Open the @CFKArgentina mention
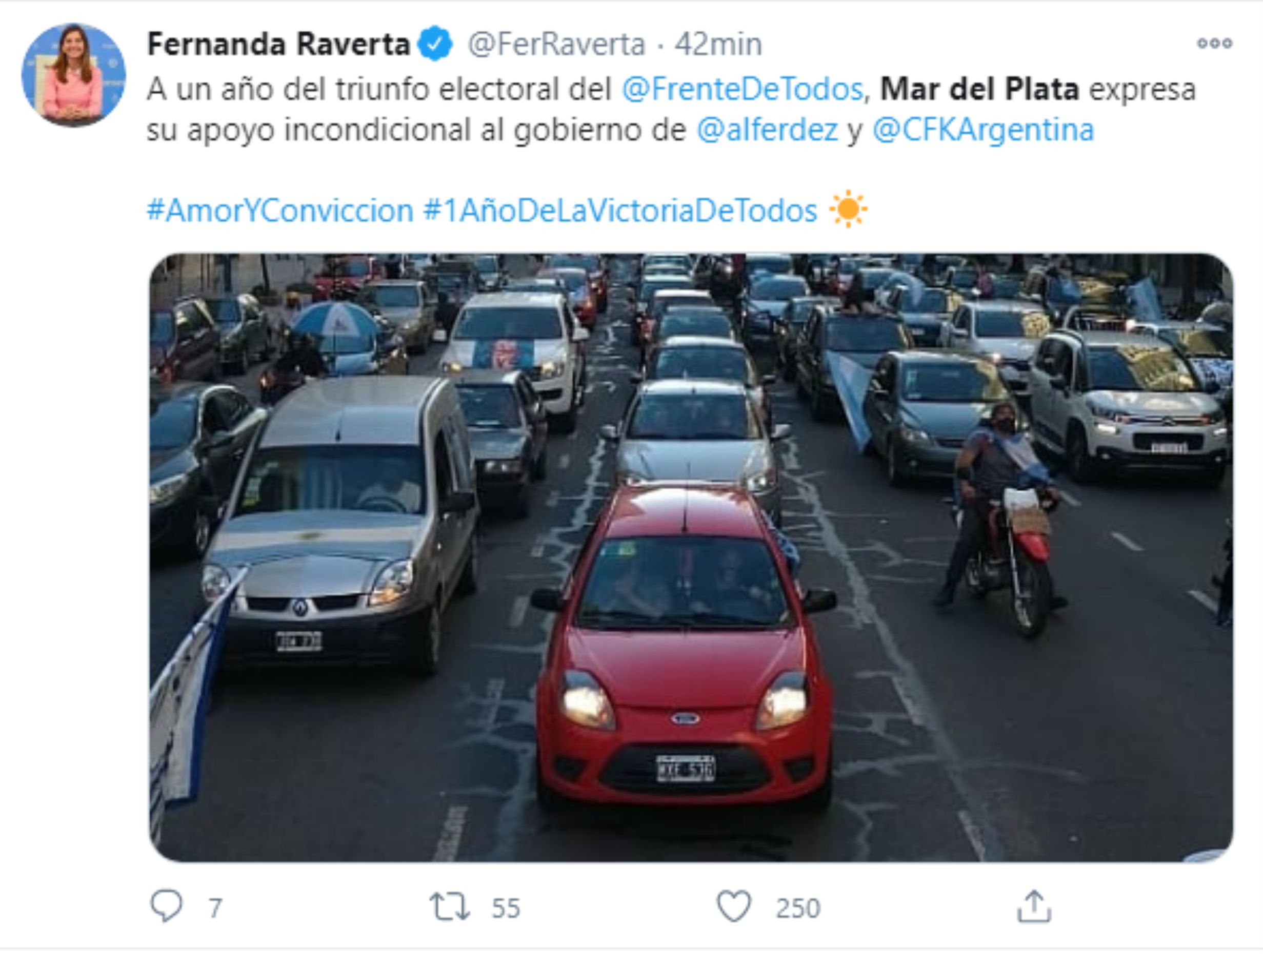The height and width of the screenshot is (954, 1263). [x=983, y=130]
